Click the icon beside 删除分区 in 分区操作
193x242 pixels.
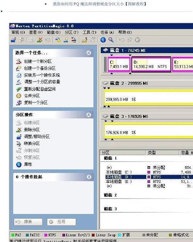coord(19,129)
